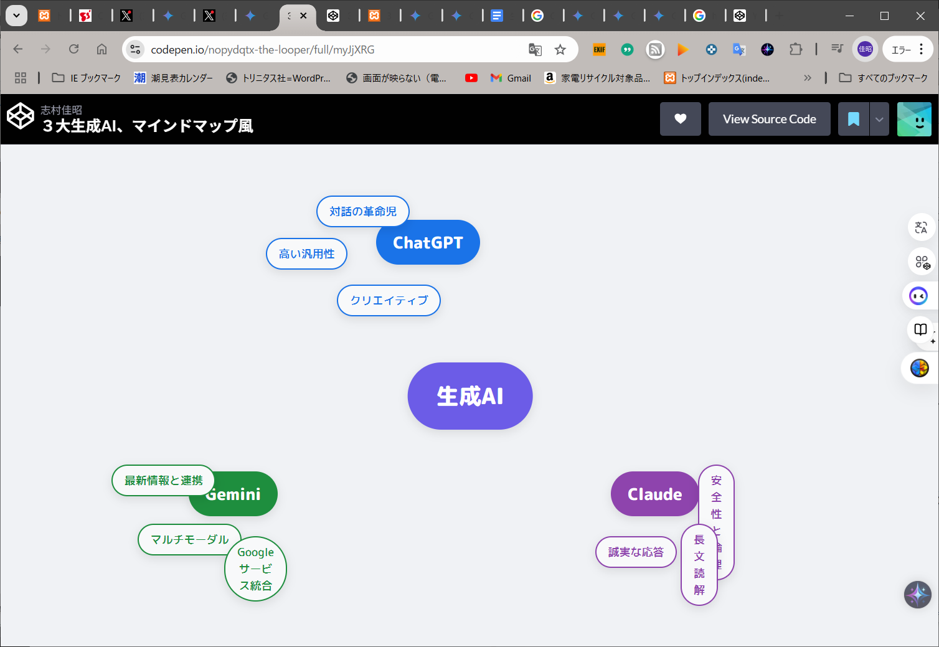
Task: Open the browser extensions puzzle icon
Action: tap(796, 50)
